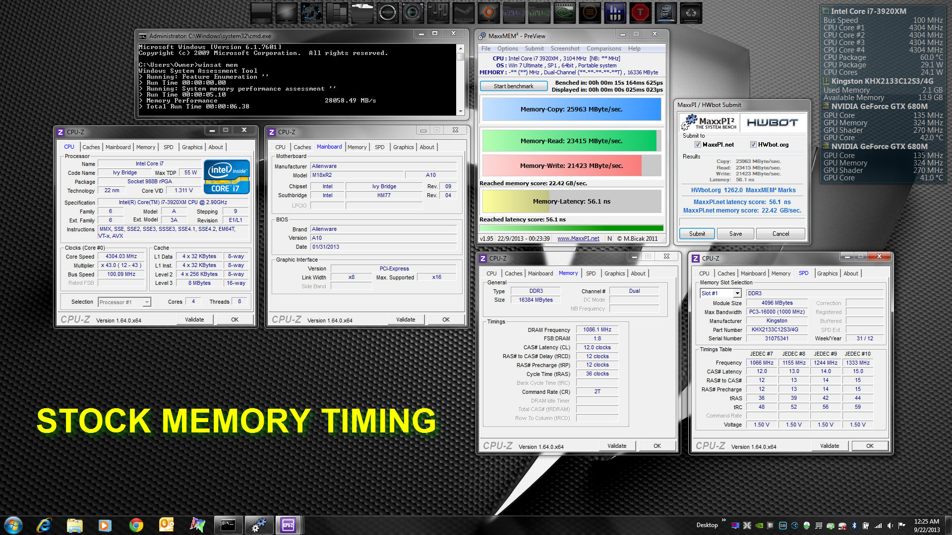Screen dimensions: 952x535
Task: Open volume speaker tray icon
Action: click(x=890, y=526)
